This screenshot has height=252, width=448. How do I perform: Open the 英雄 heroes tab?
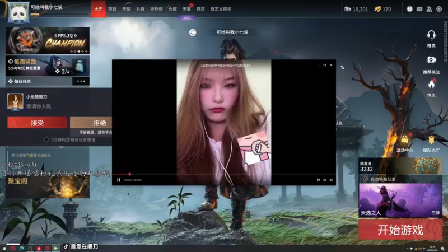[x=113, y=9]
